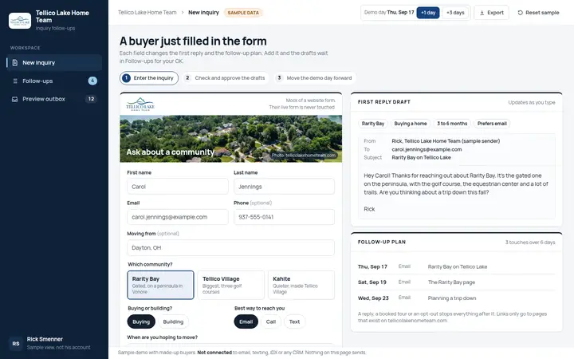The width and height of the screenshot is (574, 359).
Task: Select the Tellico Village community card
Action: 230,285
